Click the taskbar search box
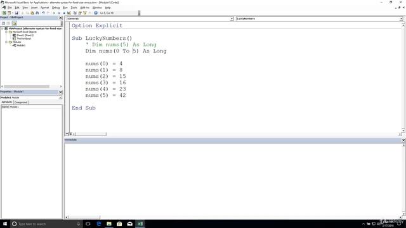This screenshot has height=228, width=406. (46, 224)
